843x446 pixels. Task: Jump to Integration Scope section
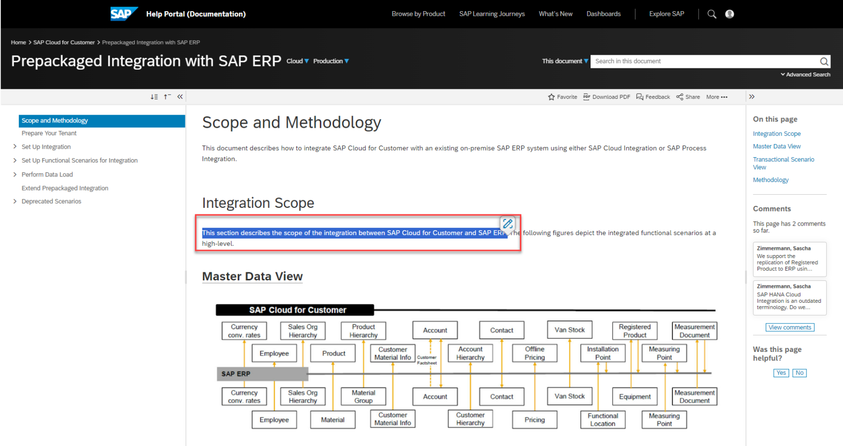click(776, 134)
